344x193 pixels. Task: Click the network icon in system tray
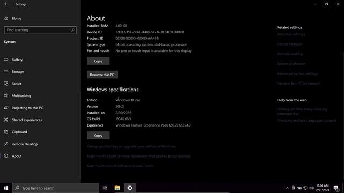[305, 188]
